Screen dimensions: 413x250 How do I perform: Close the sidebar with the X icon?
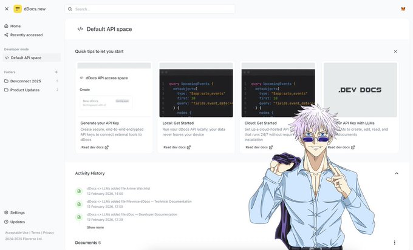(6, 9)
